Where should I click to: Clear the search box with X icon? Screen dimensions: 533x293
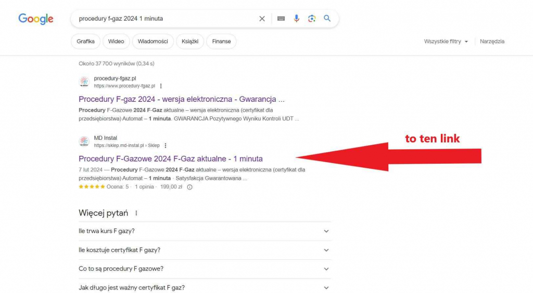[x=262, y=19]
